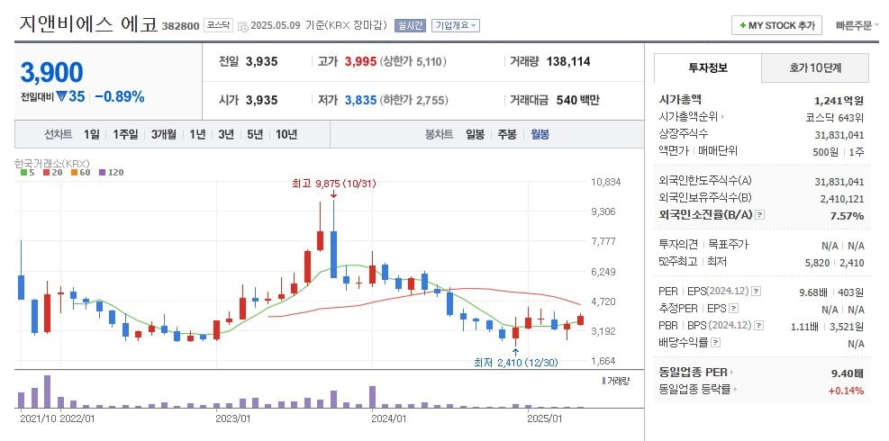Click the -0.89% change rate
Image resolution: width=889 pixels, height=441 pixels.
point(120,96)
